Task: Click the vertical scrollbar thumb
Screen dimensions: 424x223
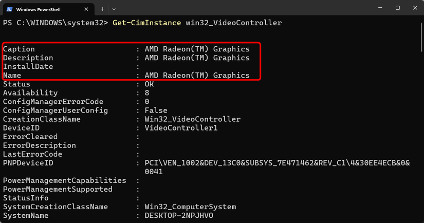Action: click(x=422, y=36)
